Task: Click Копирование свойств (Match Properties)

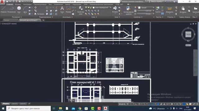Action: tap(128, 10)
